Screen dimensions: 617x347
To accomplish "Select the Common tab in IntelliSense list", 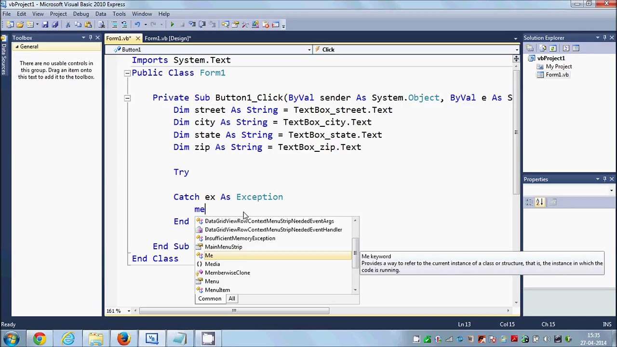I will click(x=210, y=299).
